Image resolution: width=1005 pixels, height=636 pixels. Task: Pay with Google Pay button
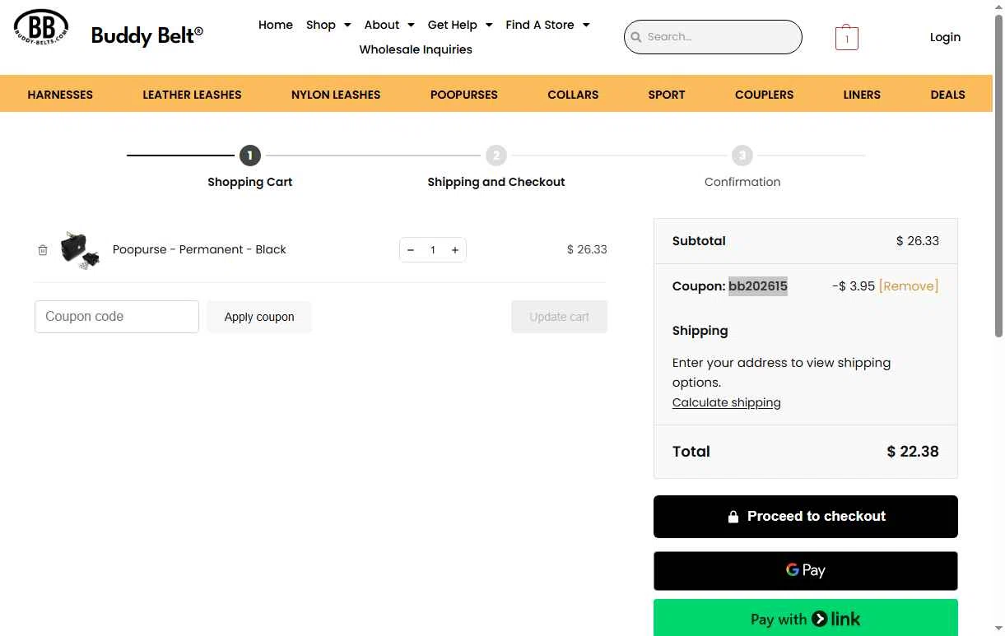tap(806, 571)
